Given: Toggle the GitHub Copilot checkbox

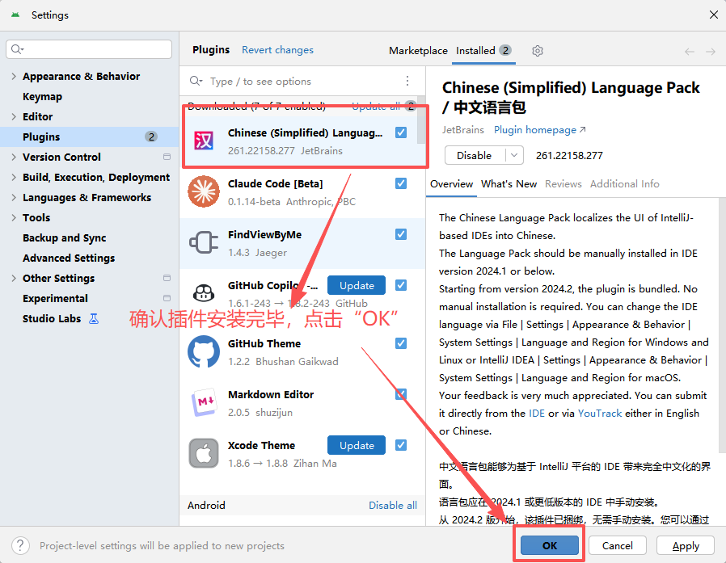Looking at the screenshot, I should [401, 285].
